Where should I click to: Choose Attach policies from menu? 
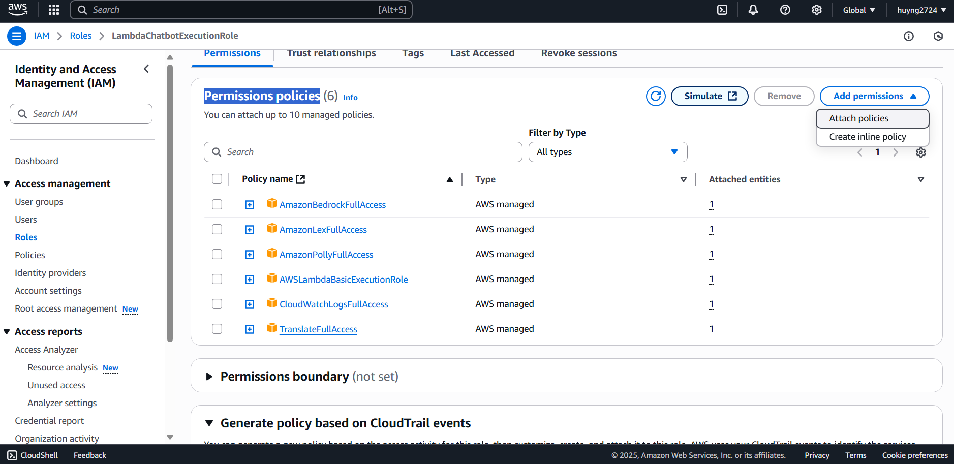coord(873,118)
